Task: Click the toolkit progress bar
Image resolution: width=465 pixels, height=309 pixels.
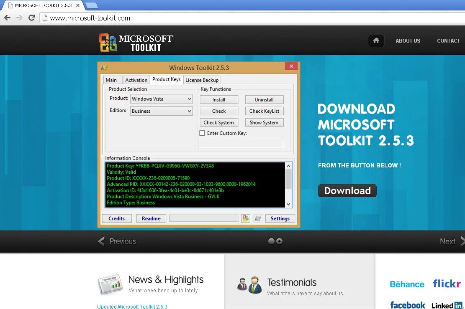Action: pyautogui.click(x=203, y=218)
